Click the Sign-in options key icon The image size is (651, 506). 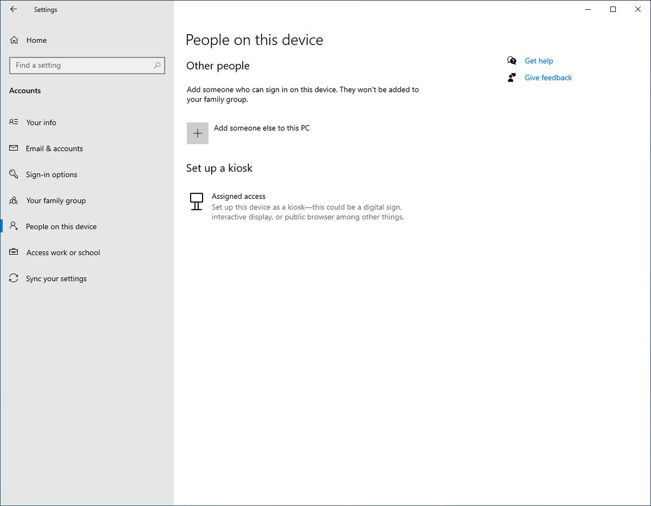click(x=14, y=174)
